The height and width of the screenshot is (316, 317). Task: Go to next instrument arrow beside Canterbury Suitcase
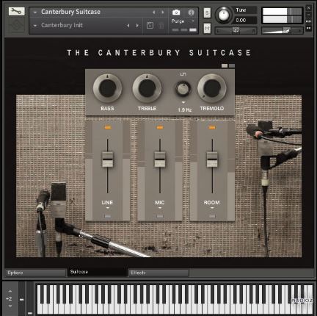point(163,12)
